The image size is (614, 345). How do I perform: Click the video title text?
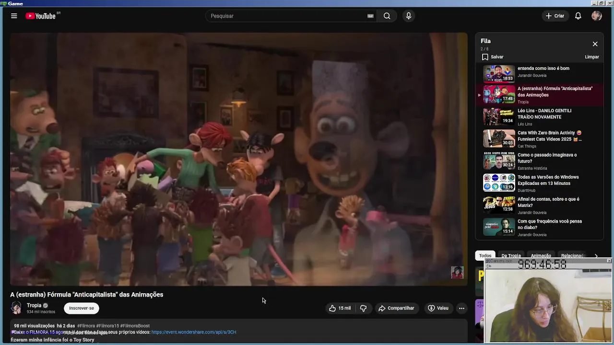pos(87,295)
